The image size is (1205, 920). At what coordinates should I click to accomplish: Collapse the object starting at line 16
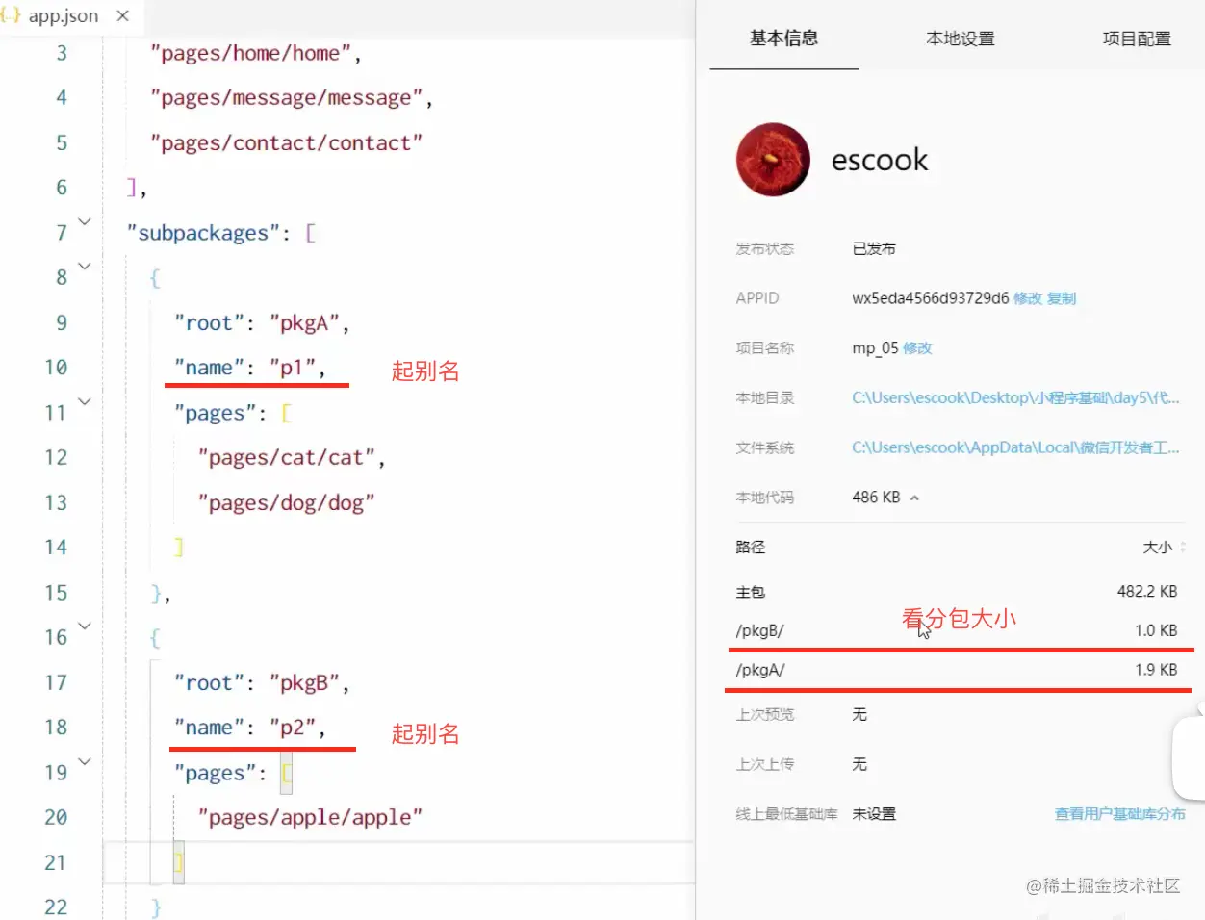pyautogui.click(x=85, y=626)
